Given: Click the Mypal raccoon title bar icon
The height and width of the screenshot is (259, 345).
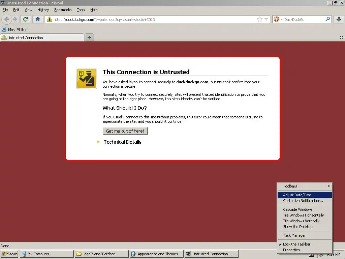Looking at the screenshot, I should (3, 3).
